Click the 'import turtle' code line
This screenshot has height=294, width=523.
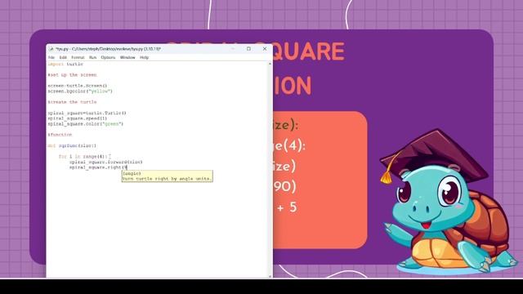[65, 64]
